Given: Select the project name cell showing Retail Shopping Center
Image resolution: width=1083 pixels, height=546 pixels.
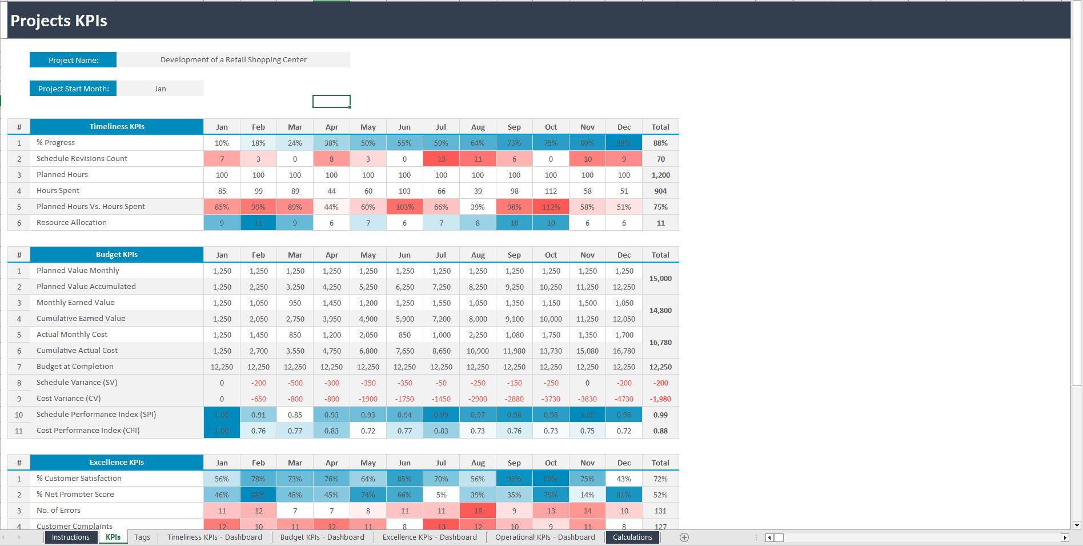Looking at the screenshot, I should click(x=233, y=59).
